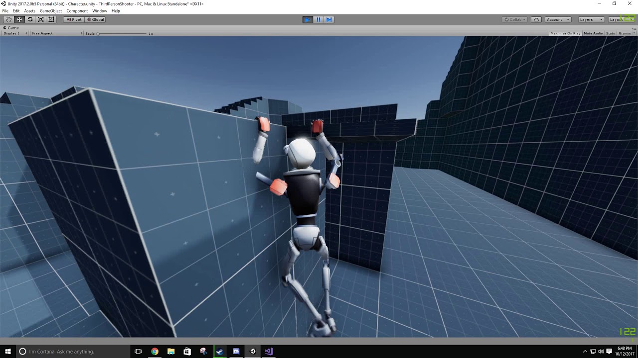
Task: Step forward one frame
Action: tap(329, 19)
